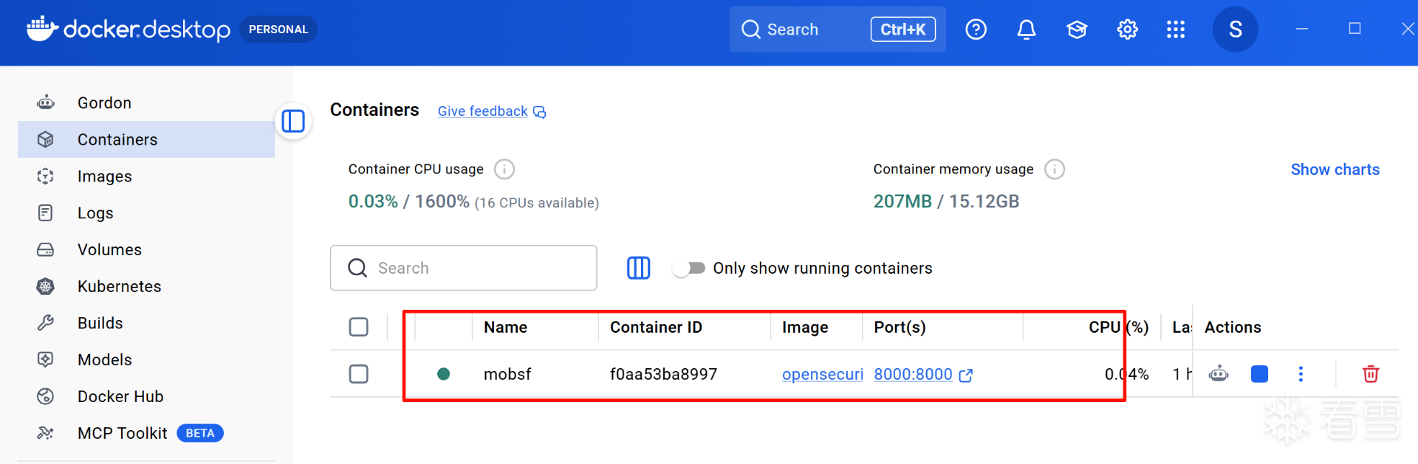Open the three-dot more actions menu for mobsf
The height and width of the screenshot is (464, 1418).
[1301, 374]
